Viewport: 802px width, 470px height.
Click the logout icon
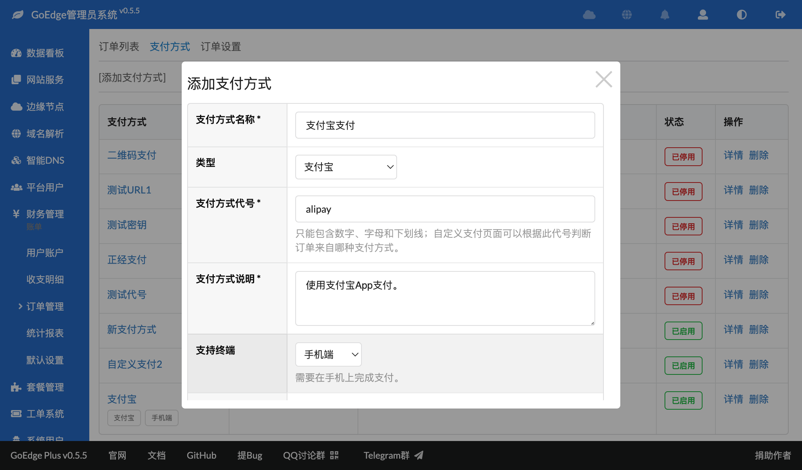point(780,15)
